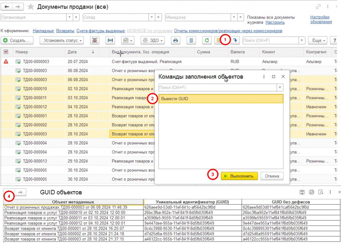Click GUID cell 626aee9d-53d0-11ef-841c-af5642bc9f0d
The image size is (341, 243).
click(x=193, y=207)
